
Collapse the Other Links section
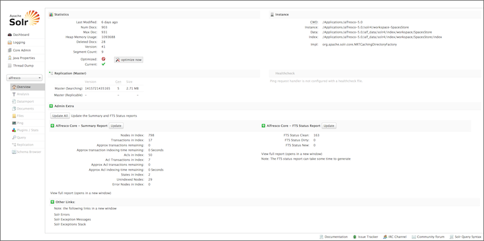(x=51, y=202)
